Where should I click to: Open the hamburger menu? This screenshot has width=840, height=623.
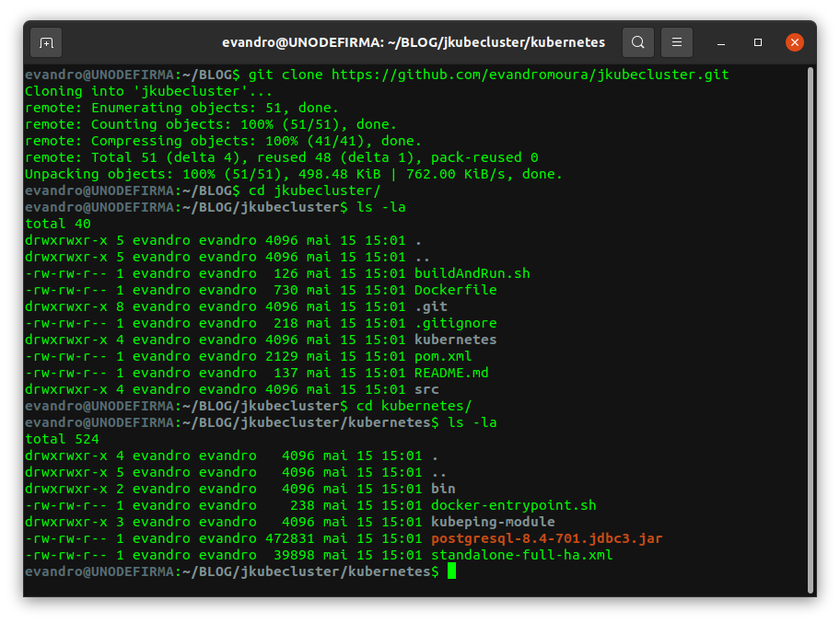(677, 42)
